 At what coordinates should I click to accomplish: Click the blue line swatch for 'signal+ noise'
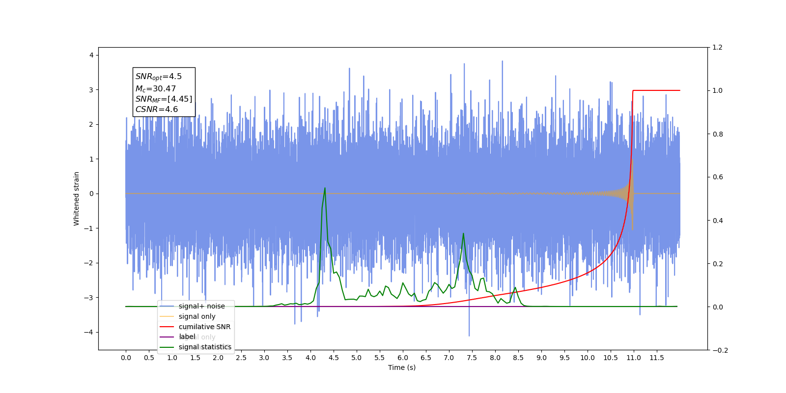tap(167, 306)
